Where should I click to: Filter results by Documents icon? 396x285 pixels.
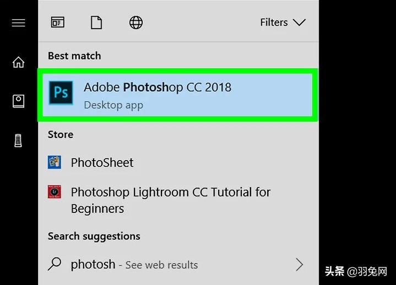pos(96,23)
